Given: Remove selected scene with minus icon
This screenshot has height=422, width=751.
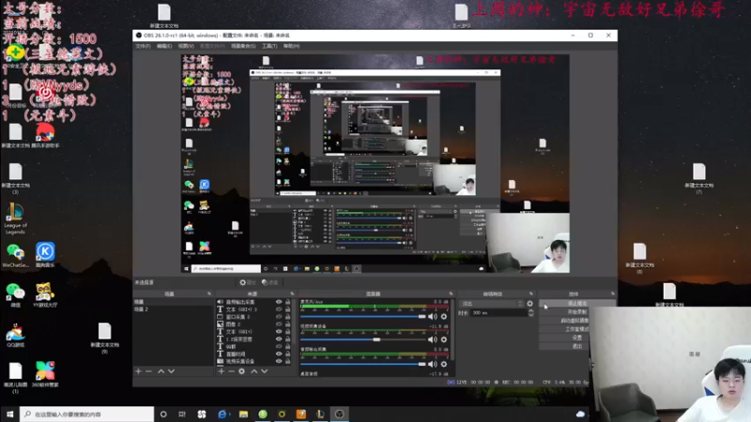Looking at the screenshot, I should click(x=148, y=371).
